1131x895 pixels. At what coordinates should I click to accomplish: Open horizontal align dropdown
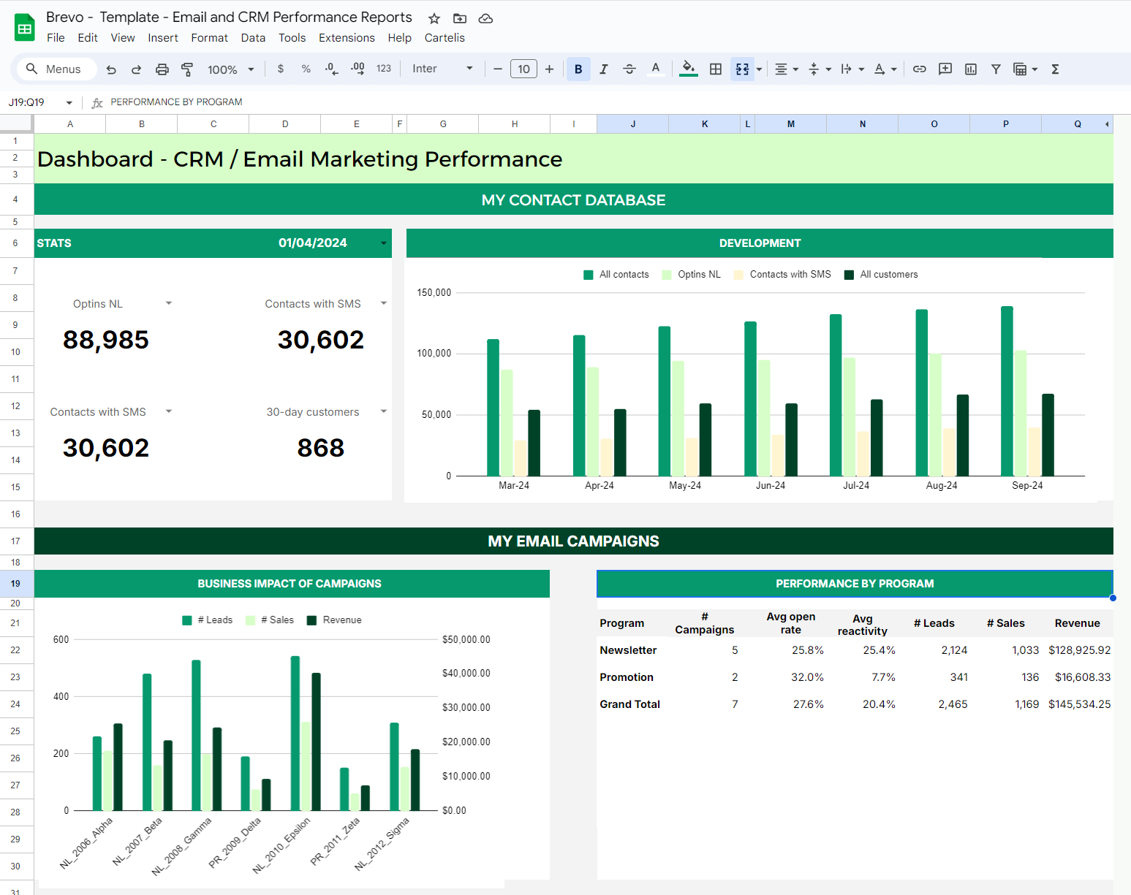pyautogui.click(x=786, y=69)
